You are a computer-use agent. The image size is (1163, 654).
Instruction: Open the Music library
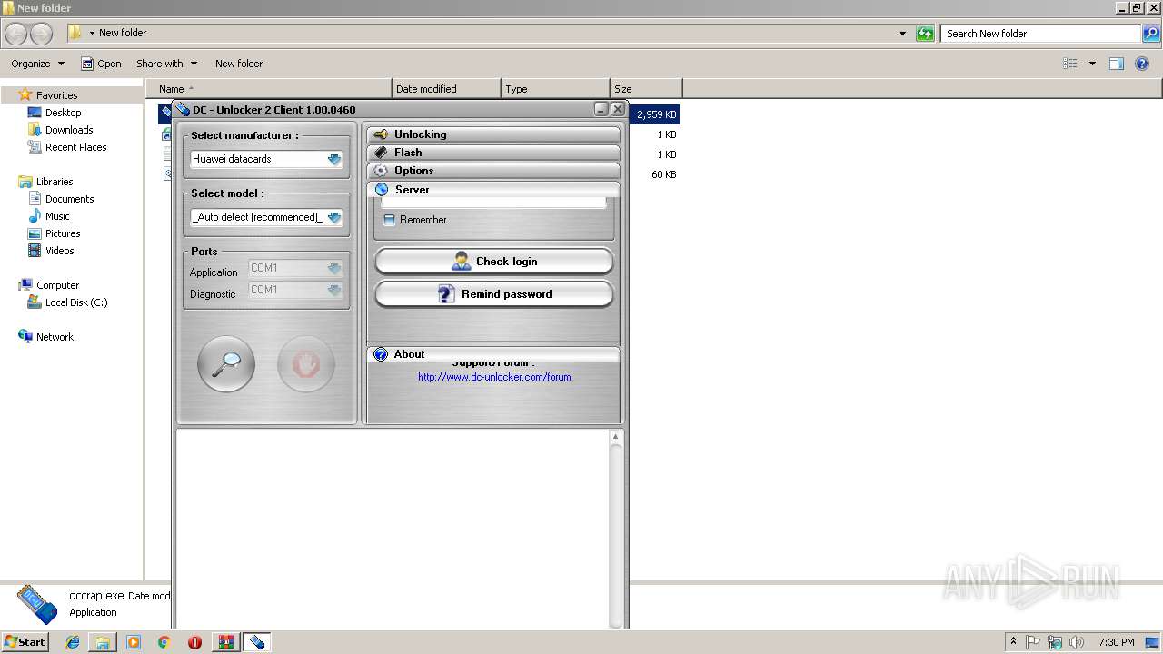click(57, 216)
